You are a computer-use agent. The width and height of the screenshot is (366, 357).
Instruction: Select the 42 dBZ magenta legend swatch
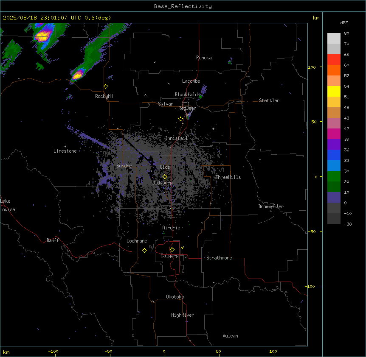coord(334,134)
